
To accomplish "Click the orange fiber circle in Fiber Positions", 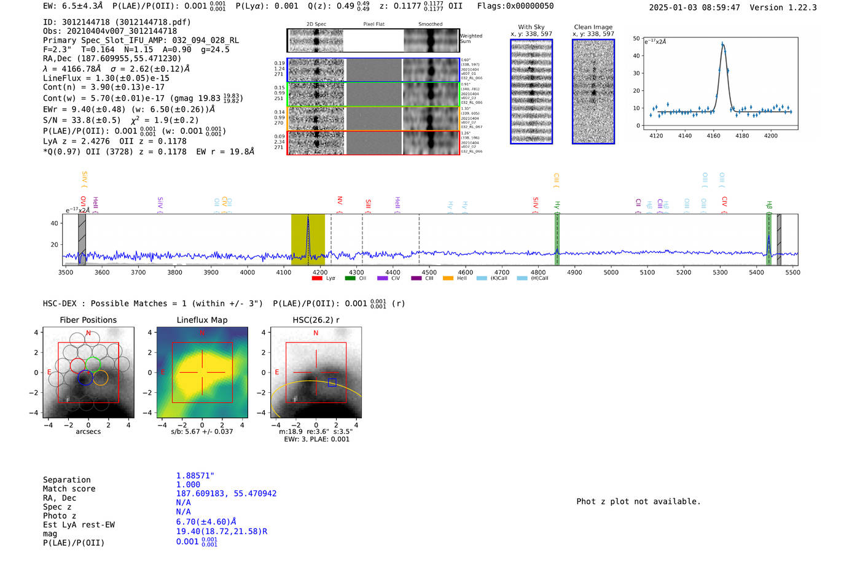I will (101, 378).
